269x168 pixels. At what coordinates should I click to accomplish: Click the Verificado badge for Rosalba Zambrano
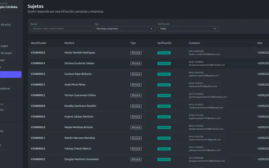click(x=164, y=106)
